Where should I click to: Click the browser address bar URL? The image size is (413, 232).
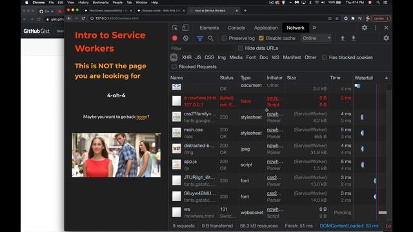click(117, 19)
